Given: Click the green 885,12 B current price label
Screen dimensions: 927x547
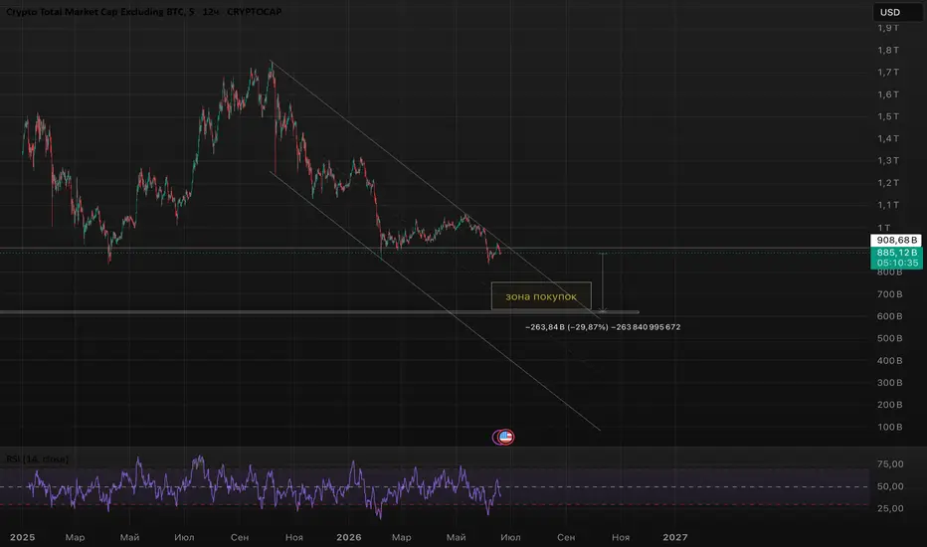Looking at the screenshot, I should pos(896,253).
